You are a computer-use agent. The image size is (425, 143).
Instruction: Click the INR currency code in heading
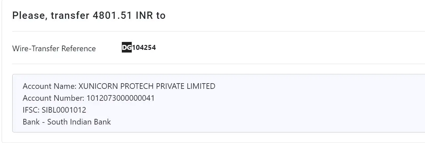[144, 16]
